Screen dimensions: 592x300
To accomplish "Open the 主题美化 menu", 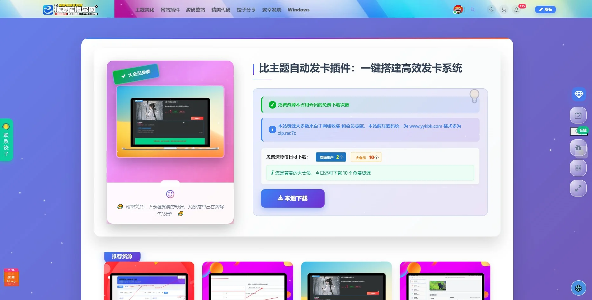I will 145,10.
